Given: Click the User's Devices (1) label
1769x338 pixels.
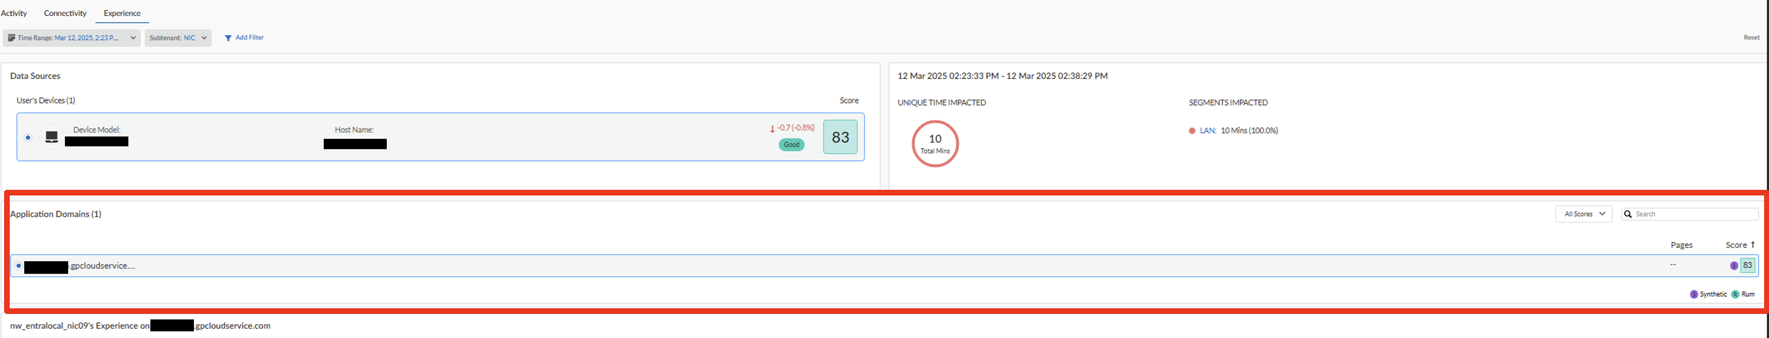Looking at the screenshot, I should pyautogui.click(x=46, y=101).
